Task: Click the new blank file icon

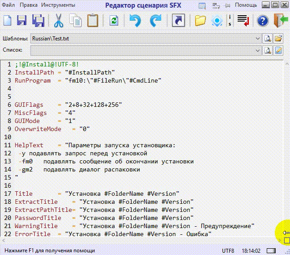Action: (8, 20)
